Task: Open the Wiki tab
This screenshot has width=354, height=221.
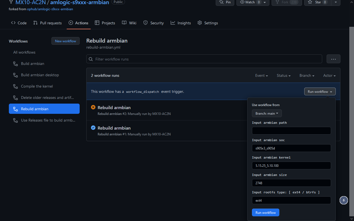Action: (129, 23)
